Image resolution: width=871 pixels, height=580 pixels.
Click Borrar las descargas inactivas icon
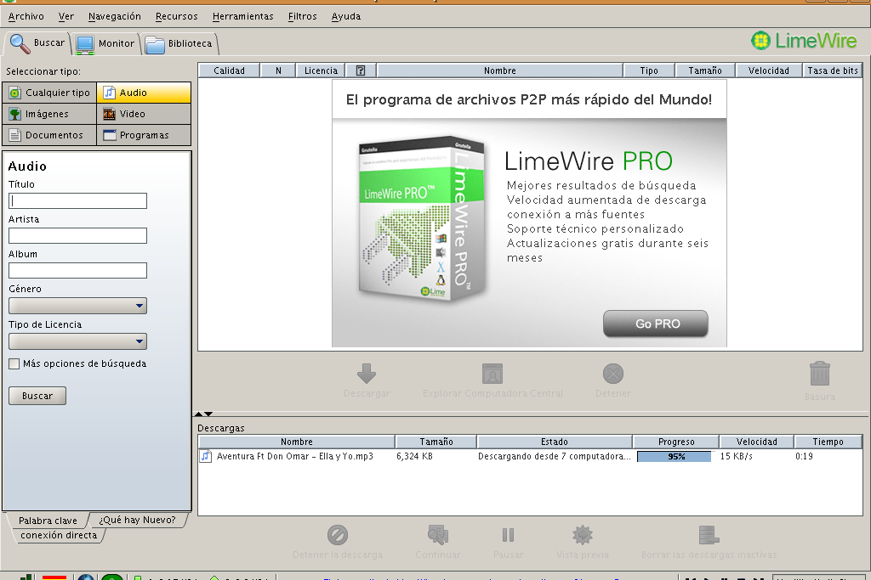point(708,535)
